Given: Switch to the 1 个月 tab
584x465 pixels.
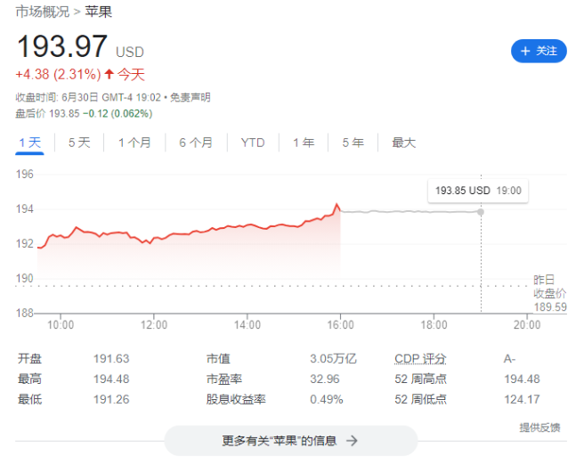Looking at the screenshot, I should (x=134, y=143).
